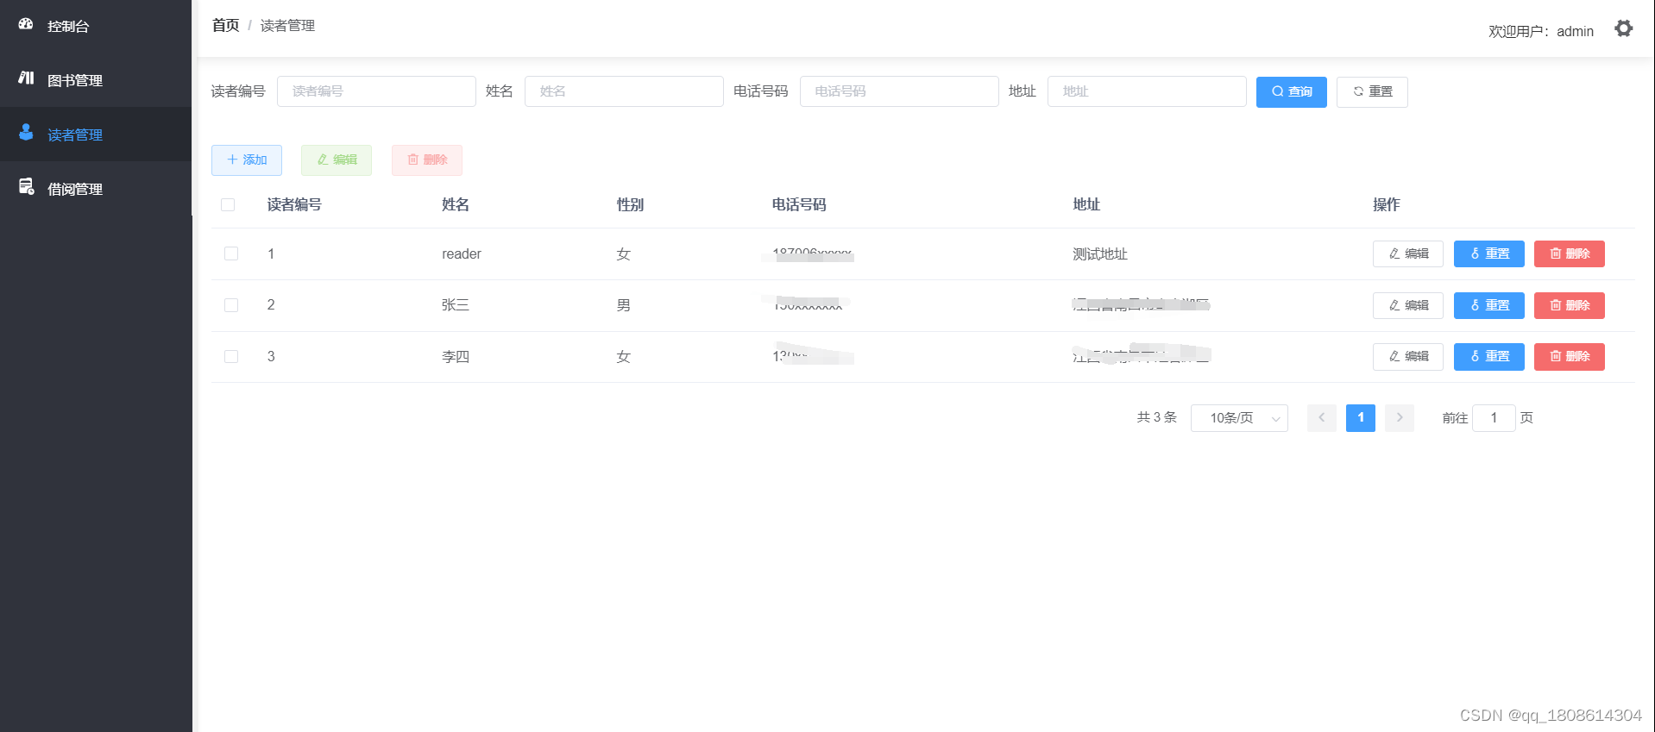Click the 编辑 button in the reader row
1655x732 pixels.
click(x=1407, y=253)
